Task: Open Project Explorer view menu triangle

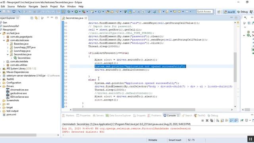Action: (x=48, y=17)
